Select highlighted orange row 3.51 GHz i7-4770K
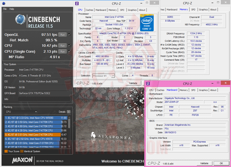Image resolution: width=231 pixels, height=167 pixels. click(36, 135)
